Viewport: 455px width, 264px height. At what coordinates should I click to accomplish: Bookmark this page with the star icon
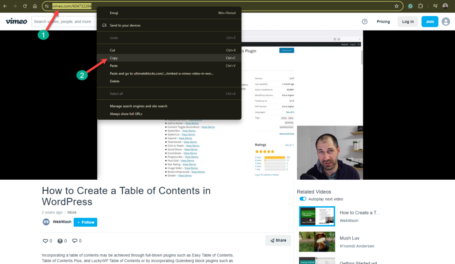coord(396,6)
